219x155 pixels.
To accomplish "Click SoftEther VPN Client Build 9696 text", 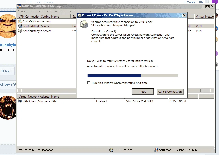I will [x=178, y=150].
